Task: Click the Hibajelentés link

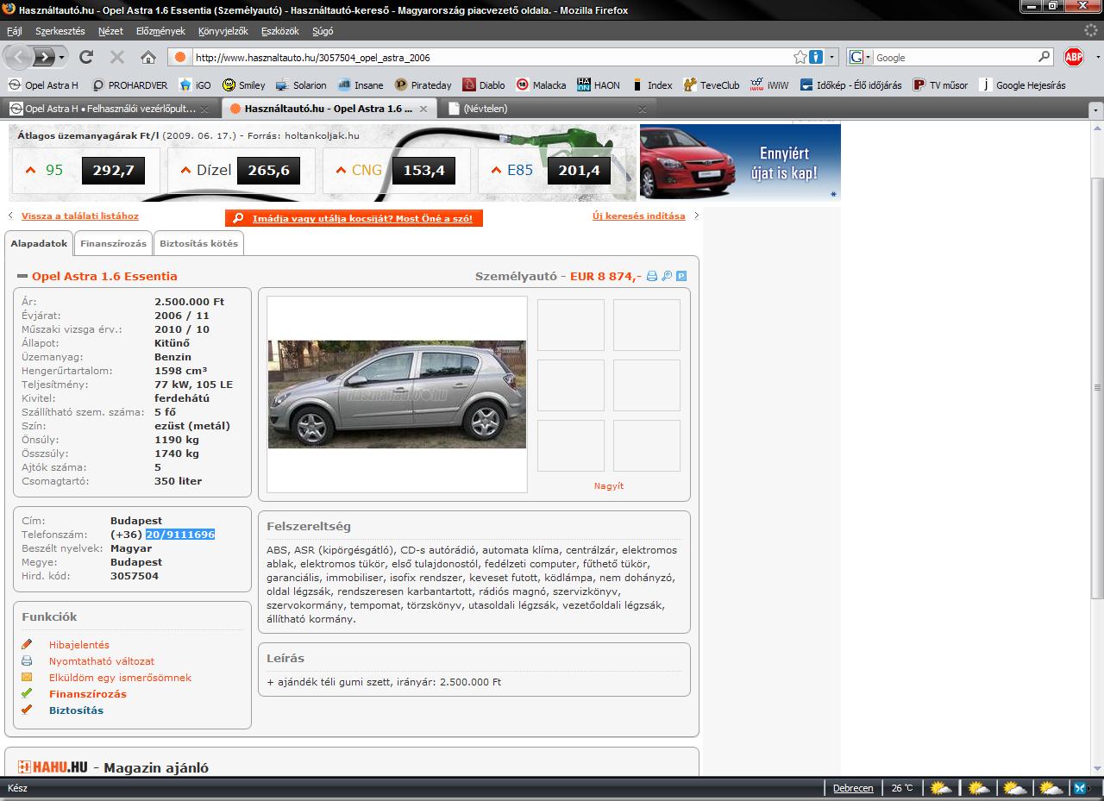Action: pos(79,645)
